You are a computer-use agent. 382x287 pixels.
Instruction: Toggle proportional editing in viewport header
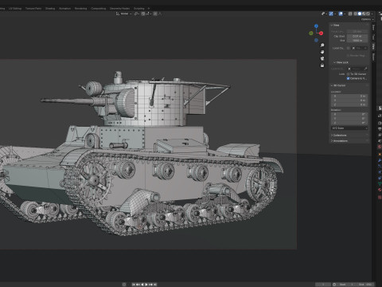tap(155, 14)
